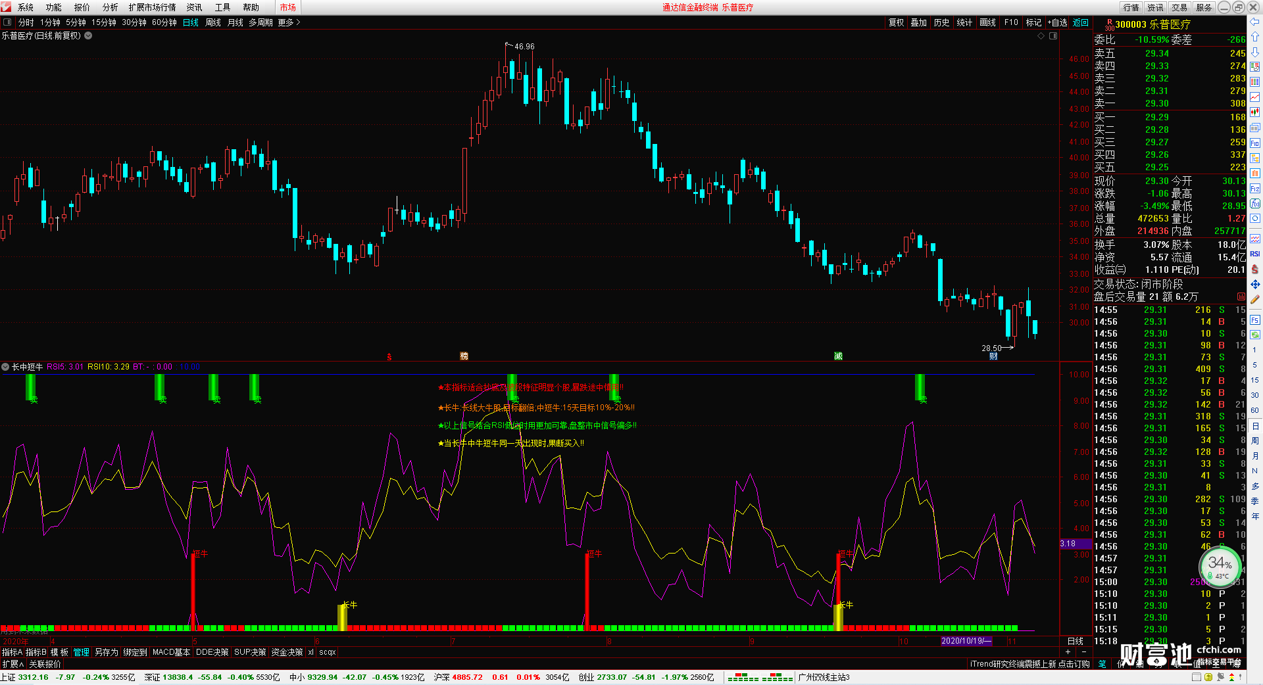Viewport: 1263px width, 685px height.
Task: Open the 工具 menu
Action: click(223, 7)
